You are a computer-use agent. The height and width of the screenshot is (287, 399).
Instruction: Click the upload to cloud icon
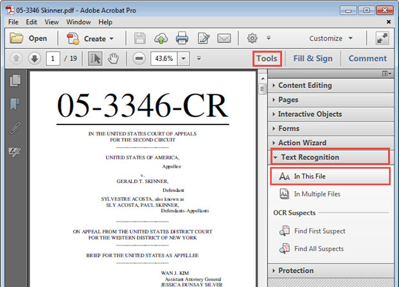pos(161,39)
